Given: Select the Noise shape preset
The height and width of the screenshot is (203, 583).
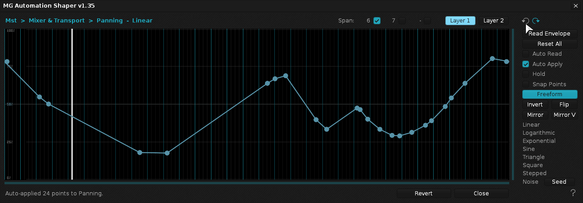Looking at the screenshot, I should pos(530,182).
